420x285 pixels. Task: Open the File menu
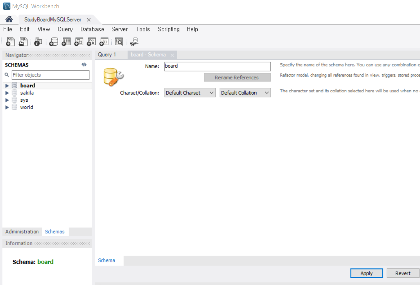(x=8, y=29)
